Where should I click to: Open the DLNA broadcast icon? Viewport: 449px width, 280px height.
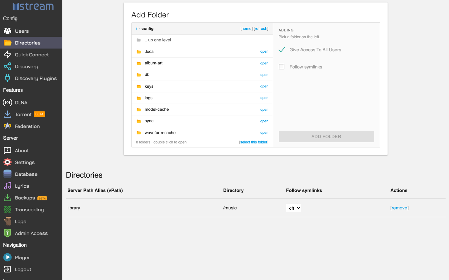click(7, 102)
